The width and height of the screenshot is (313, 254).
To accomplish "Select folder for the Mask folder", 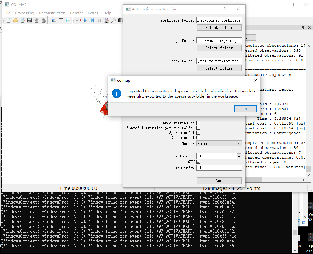I will [x=219, y=68].
